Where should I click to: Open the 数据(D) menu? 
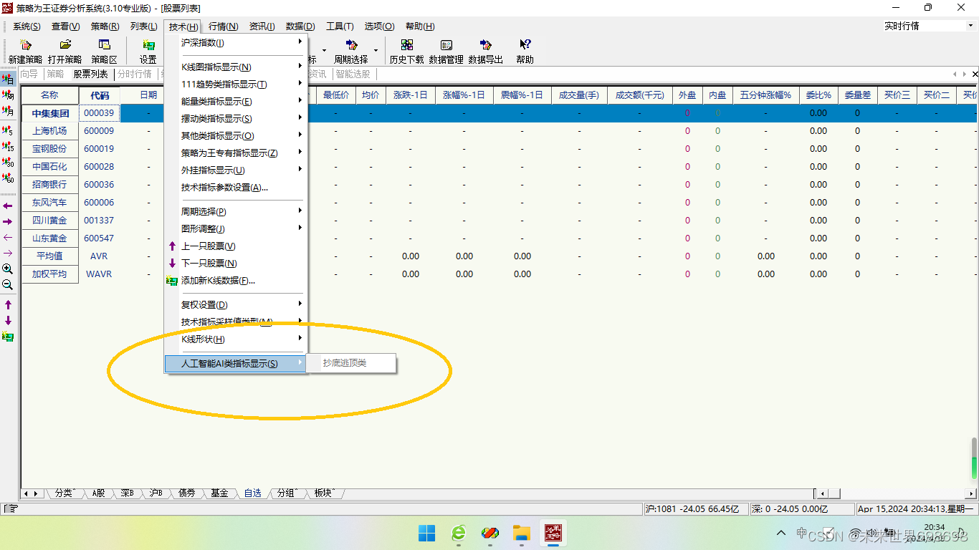tap(300, 26)
